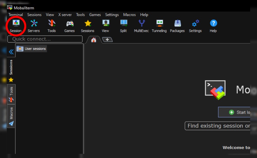Click the MobaXterm title bar icon
This screenshot has width=257, height=158.
(x=10, y=7)
